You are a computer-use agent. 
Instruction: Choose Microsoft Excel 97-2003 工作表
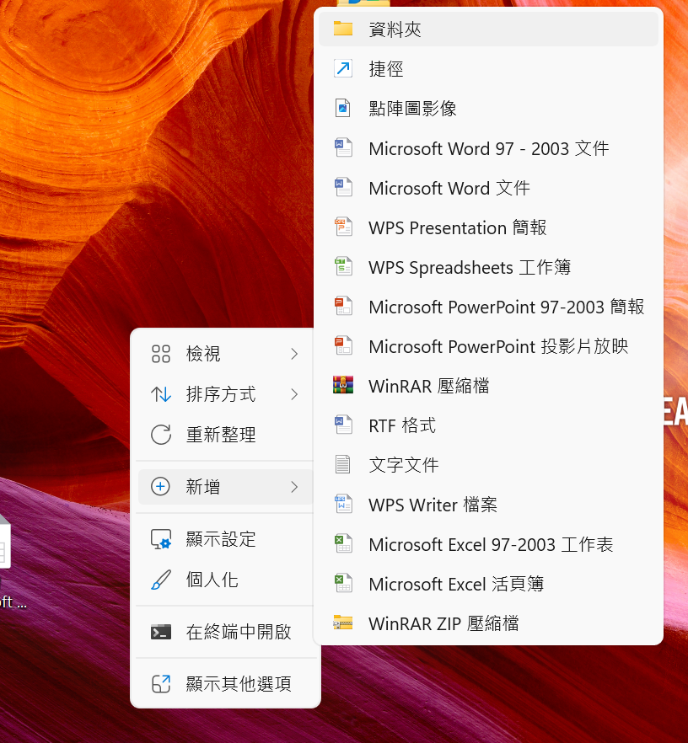(488, 544)
